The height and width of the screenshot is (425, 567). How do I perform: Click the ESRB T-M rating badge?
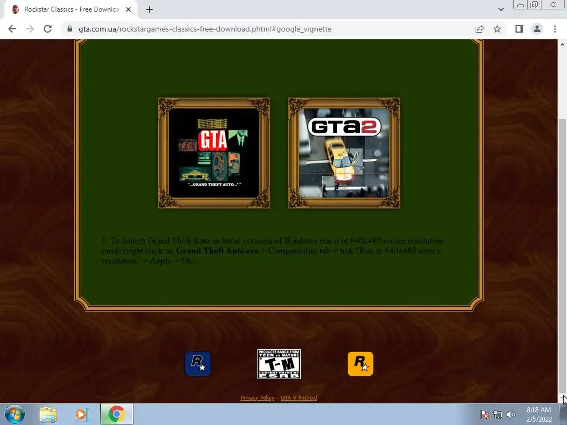pos(279,364)
